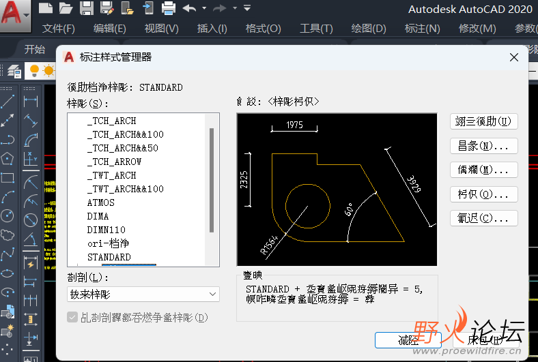Open from web and mobile icon
The height and width of the screenshot is (362, 538).
(128, 8)
